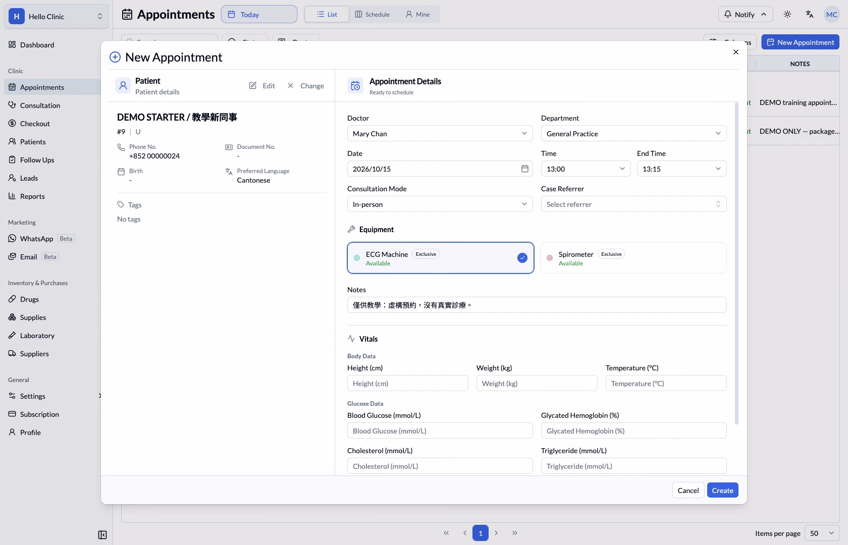This screenshot has height=545, width=848.
Task: Toggle the light/dark theme sun icon
Action: [x=787, y=14]
